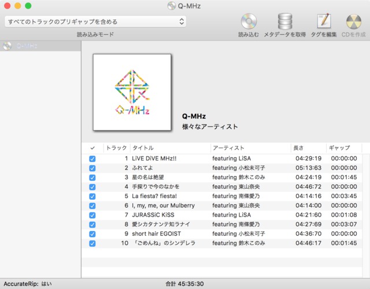Click the ギャップ gap column header
The image size is (370, 289).
(x=346, y=148)
